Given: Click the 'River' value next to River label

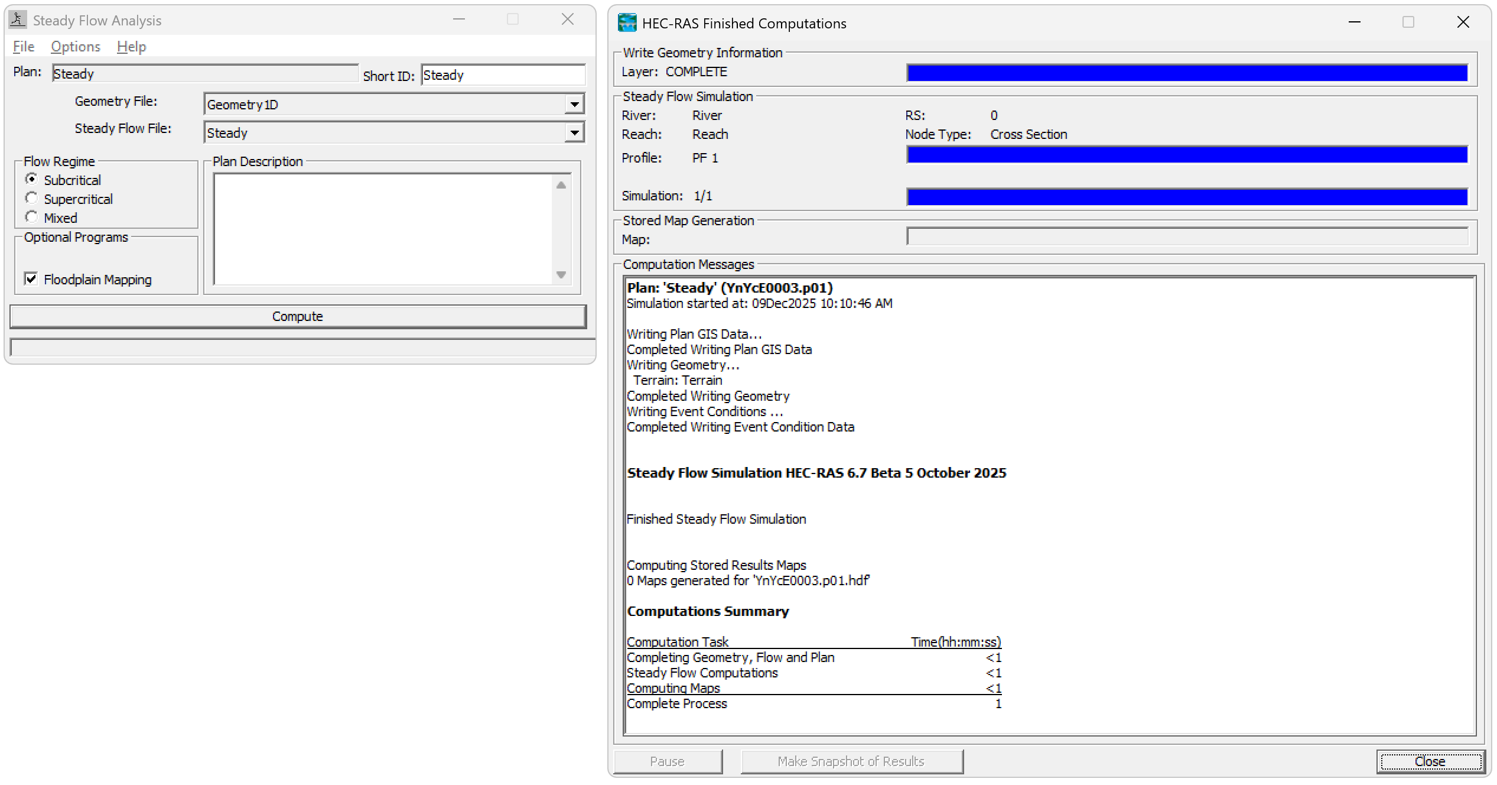Looking at the screenshot, I should tap(707, 115).
